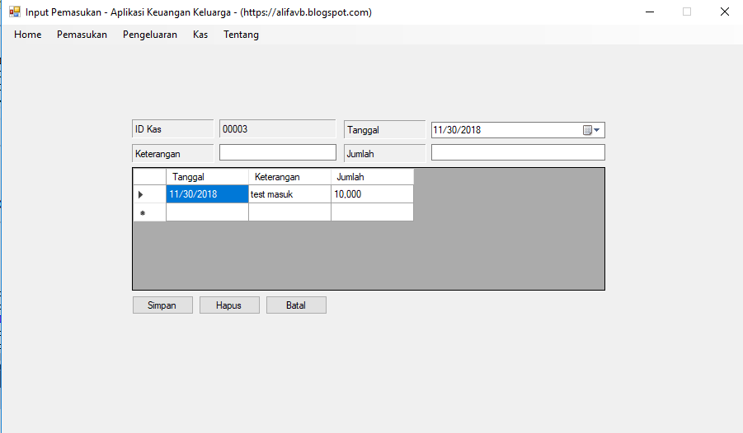Click the Simpan button
This screenshot has height=433, width=743.
[x=162, y=305]
